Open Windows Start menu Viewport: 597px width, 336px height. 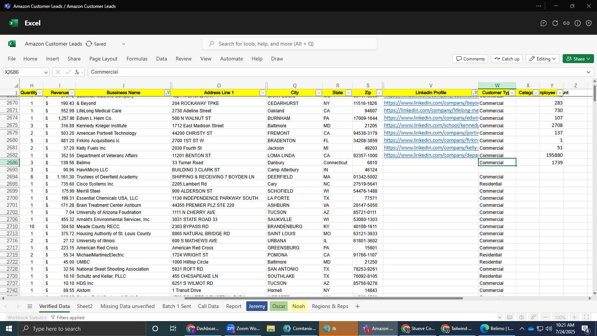pyautogui.click(x=9, y=329)
